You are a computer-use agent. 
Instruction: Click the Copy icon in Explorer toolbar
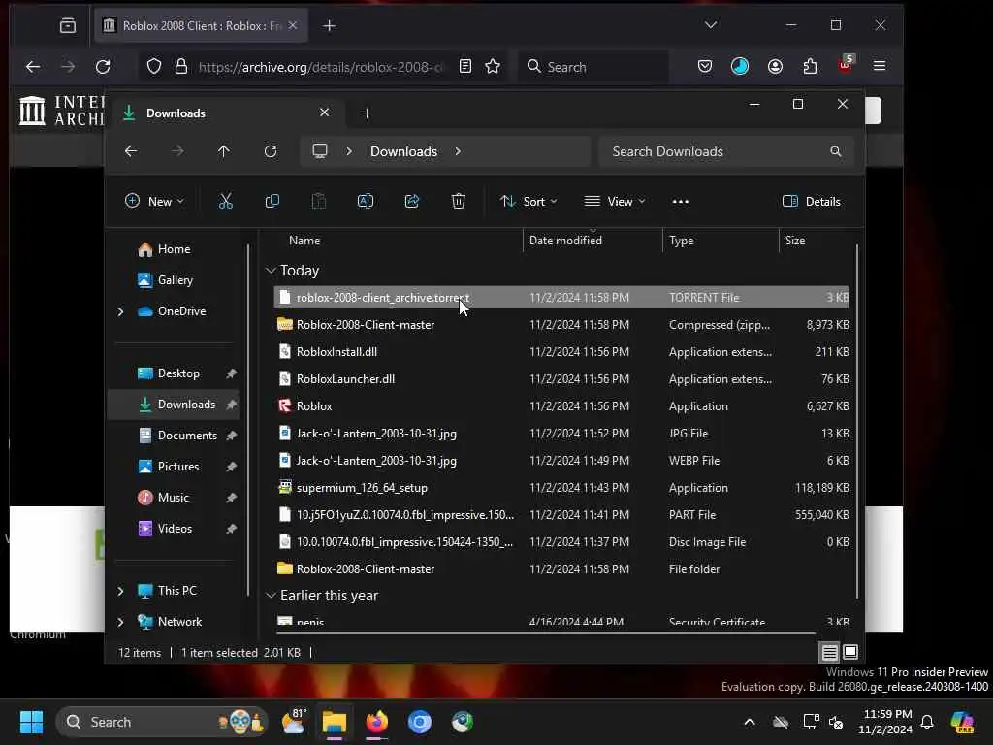pos(272,202)
